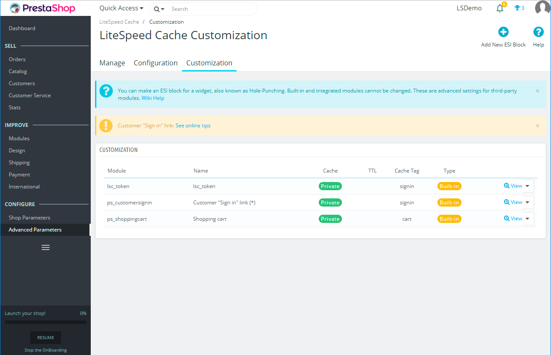Open the See online tips link
The width and height of the screenshot is (551, 355).
pyautogui.click(x=193, y=126)
